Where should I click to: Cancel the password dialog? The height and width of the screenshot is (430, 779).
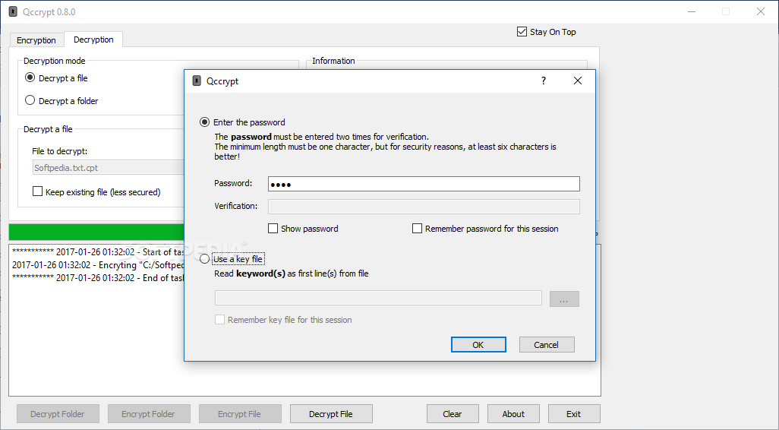click(547, 344)
